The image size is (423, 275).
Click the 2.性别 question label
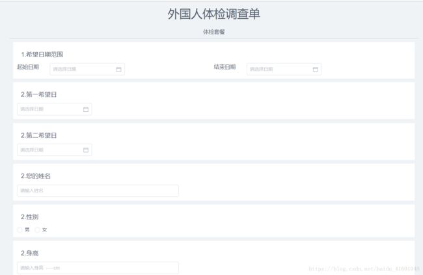tap(30, 216)
